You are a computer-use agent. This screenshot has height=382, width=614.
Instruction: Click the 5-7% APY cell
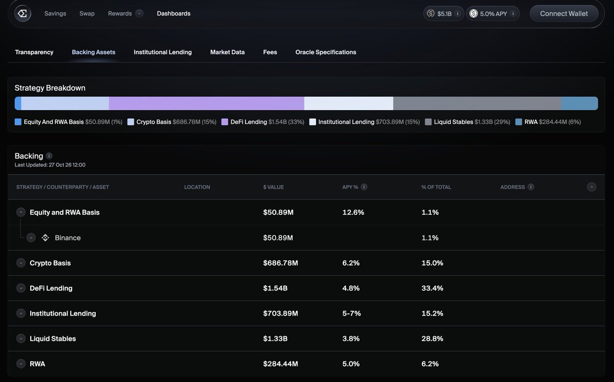pos(352,313)
